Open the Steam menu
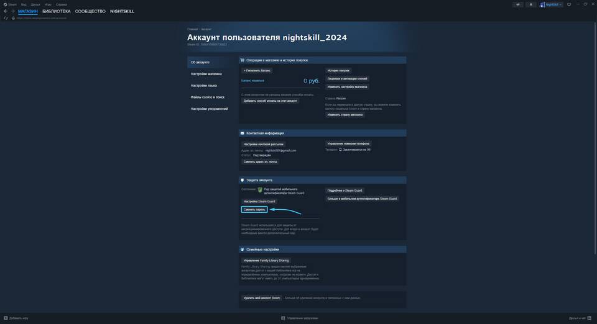 [x=11, y=4]
